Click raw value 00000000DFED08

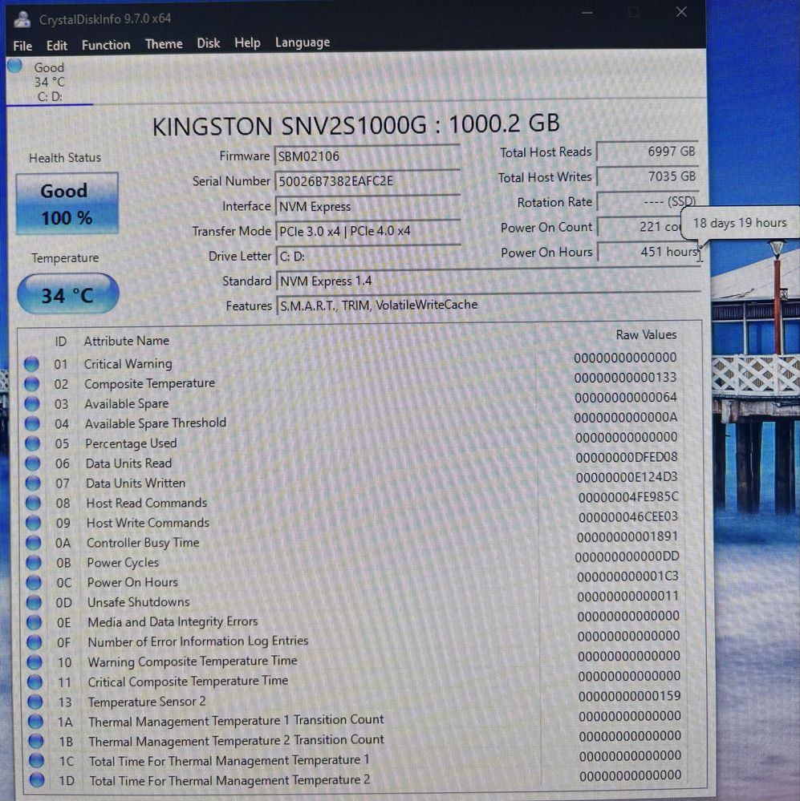click(626, 457)
